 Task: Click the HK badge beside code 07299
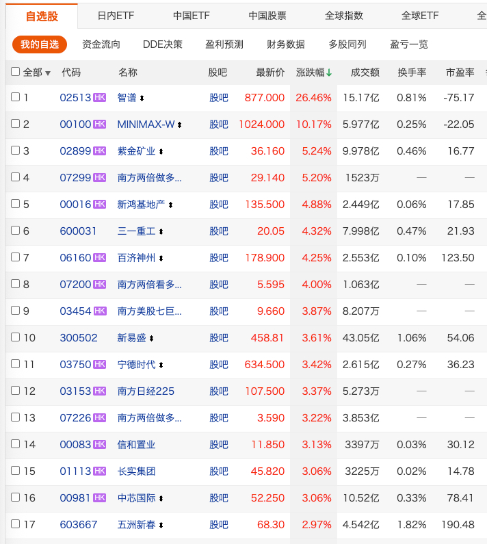point(100,178)
